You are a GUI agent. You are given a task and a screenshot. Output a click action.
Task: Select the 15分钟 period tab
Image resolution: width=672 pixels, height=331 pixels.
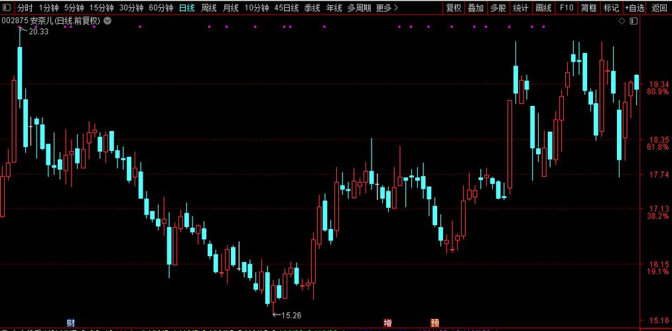pyautogui.click(x=101, y=8)
